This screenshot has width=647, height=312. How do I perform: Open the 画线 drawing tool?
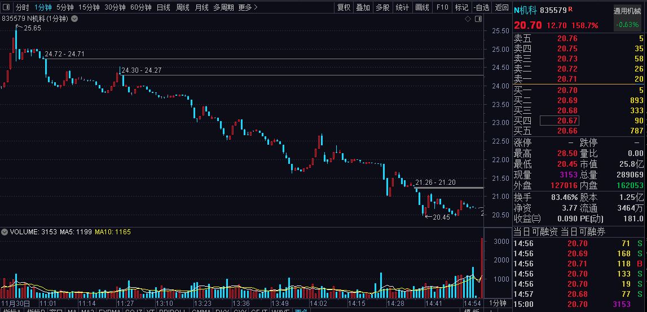coord(422,7)
